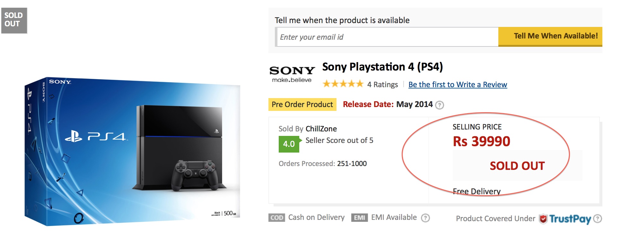
Task: Focus the email id input field
Action: pyautogui.click(x=387, y=37)
